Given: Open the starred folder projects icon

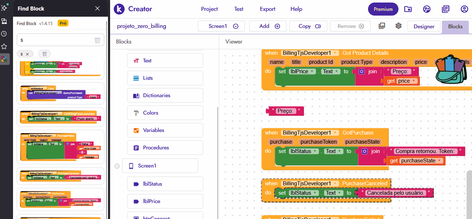Looking at the screenshot, I should (408, 9).
